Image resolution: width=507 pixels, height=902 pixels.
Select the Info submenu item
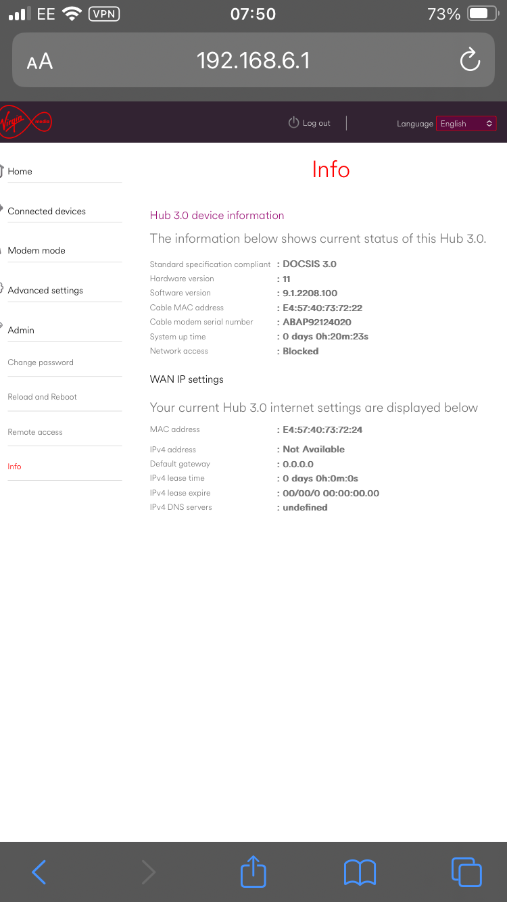pos(14,467)
